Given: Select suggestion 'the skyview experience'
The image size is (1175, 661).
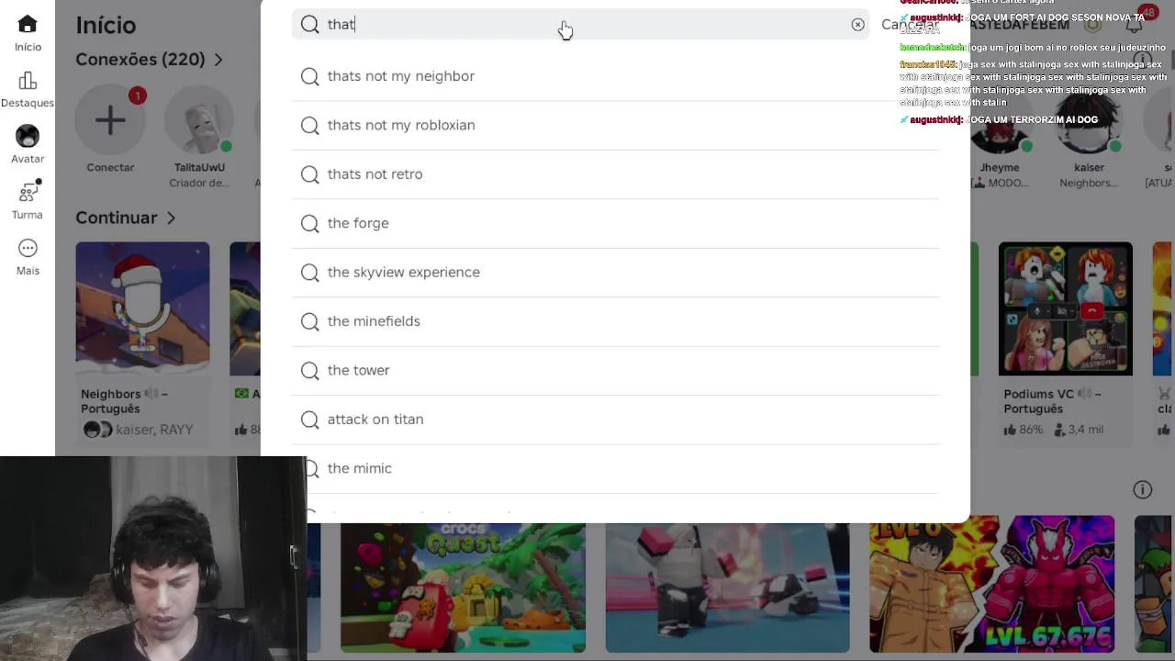Looking at the screenshot, I should coord(615,273).
